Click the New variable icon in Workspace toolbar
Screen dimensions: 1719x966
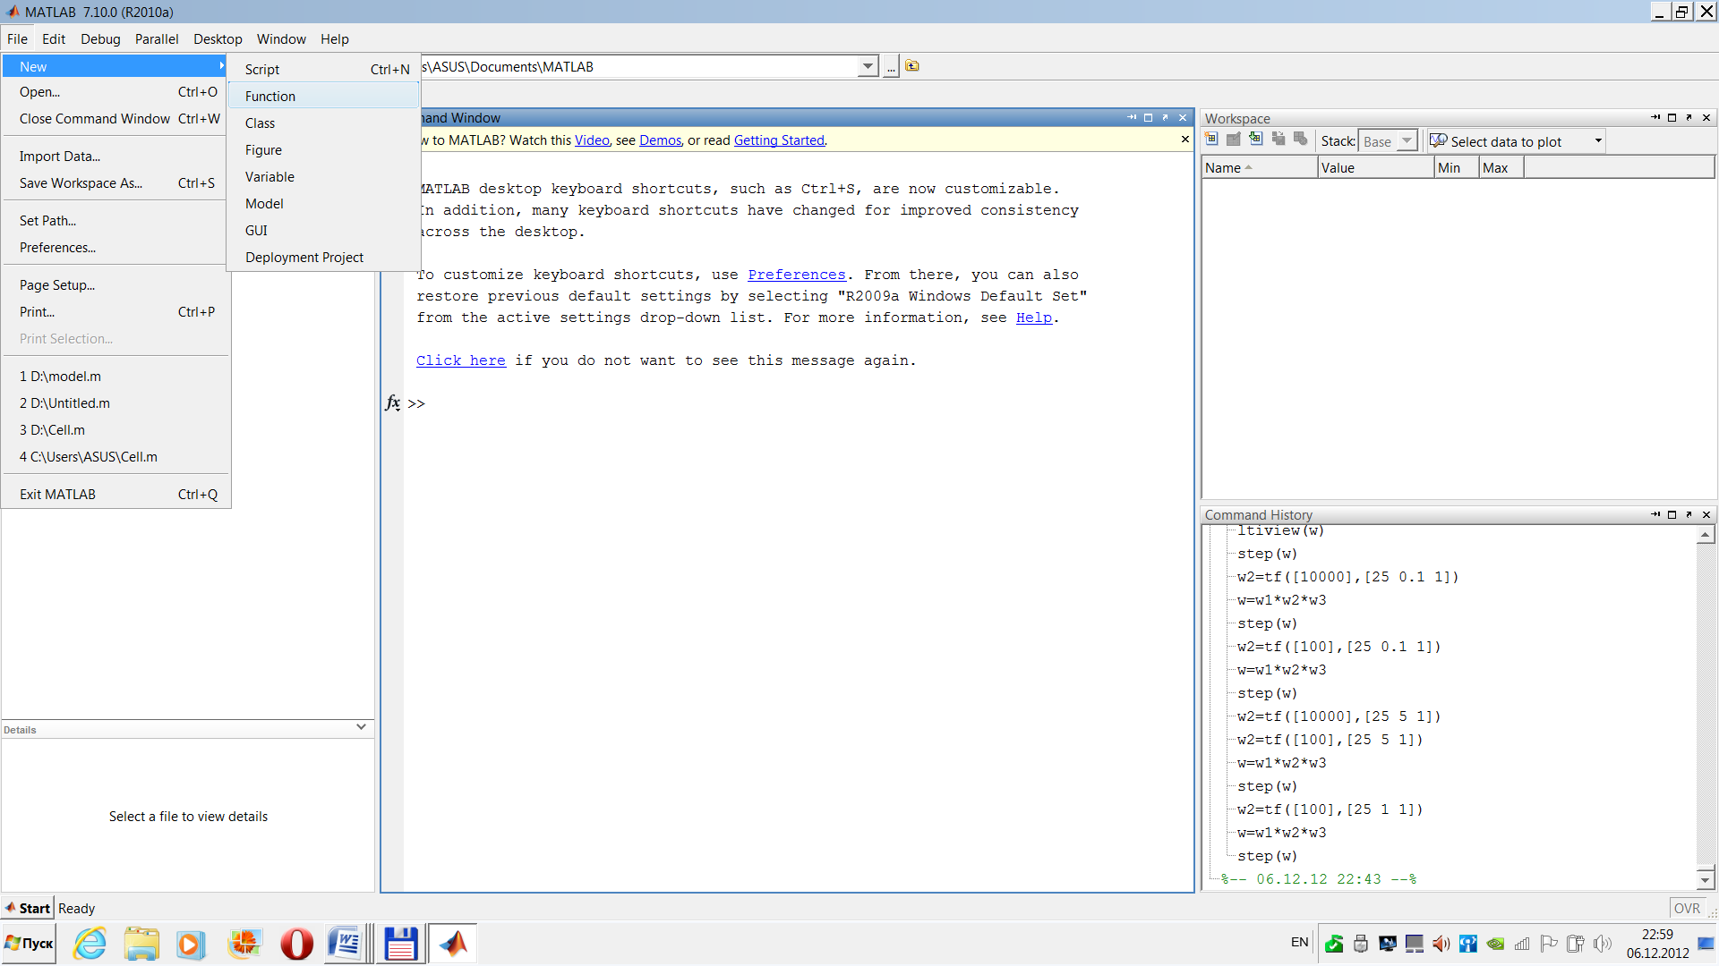click(x=1211, y=140)
